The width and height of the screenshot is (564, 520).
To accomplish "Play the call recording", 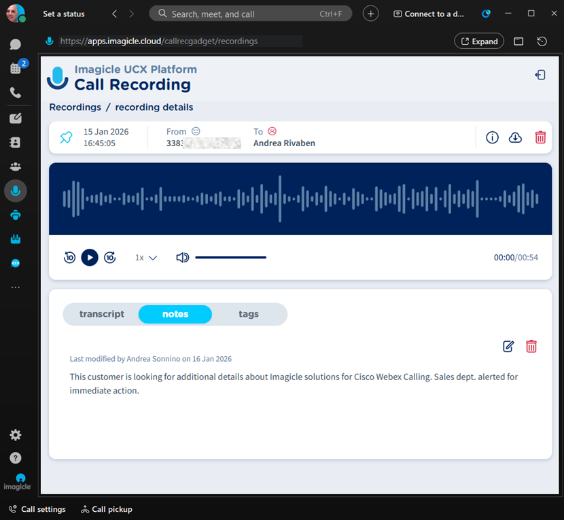I will [90, 258].
